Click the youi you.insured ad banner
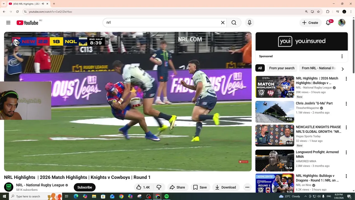 tap(301, 41)
